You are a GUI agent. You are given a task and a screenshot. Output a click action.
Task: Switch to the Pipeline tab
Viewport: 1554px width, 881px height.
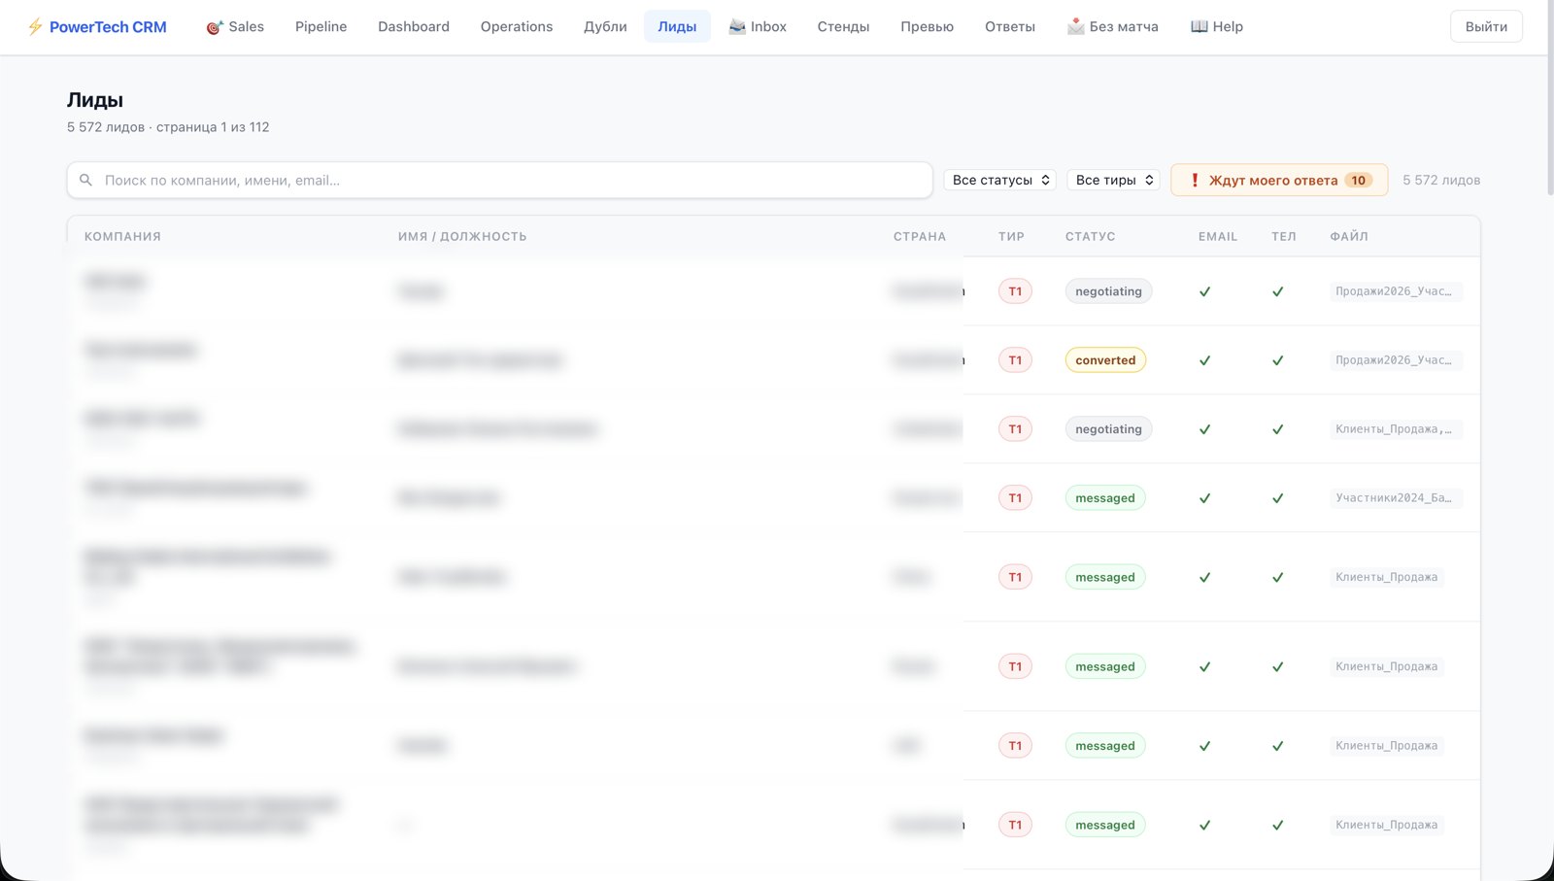[x=321, y=26]
